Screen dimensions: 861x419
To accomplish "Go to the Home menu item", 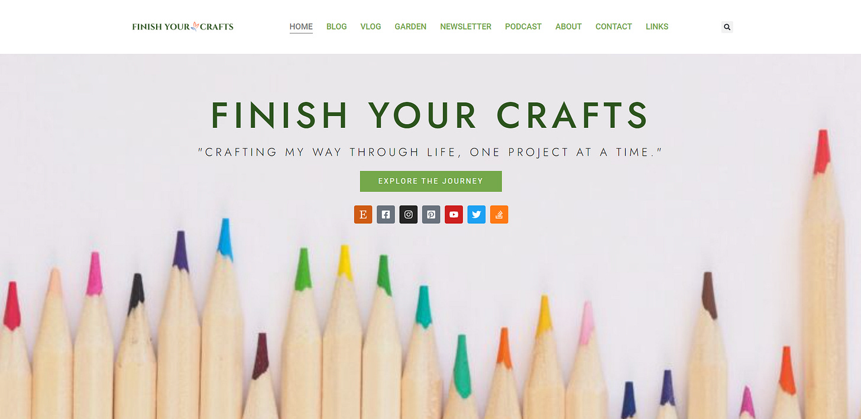I will (301, 27).
